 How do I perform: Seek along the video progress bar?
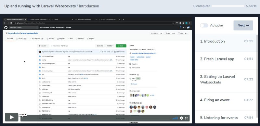[96, 118]
